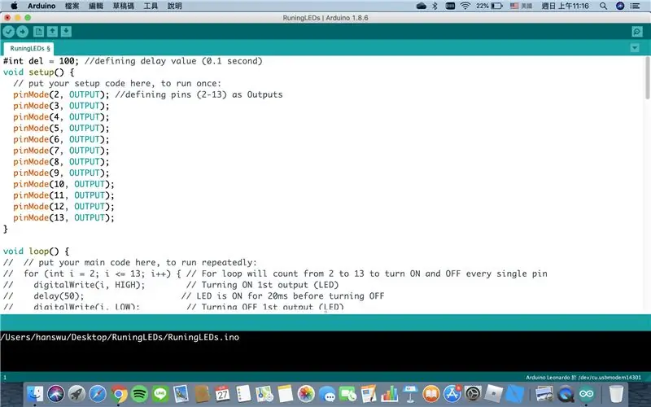Image resolution: width=651 pixels, height=407 pixels.
Task: Open the Apple menu
Action: pos(14,6)
